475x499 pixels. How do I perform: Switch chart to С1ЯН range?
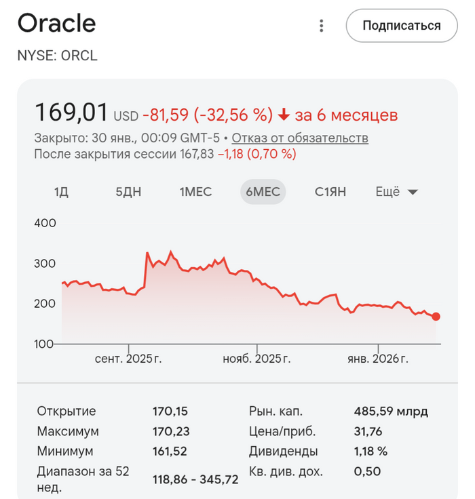coord(330,192)
